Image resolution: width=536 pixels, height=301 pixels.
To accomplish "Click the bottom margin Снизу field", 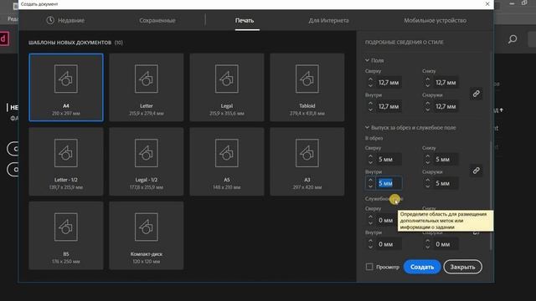I will click(x=446, y=83).
